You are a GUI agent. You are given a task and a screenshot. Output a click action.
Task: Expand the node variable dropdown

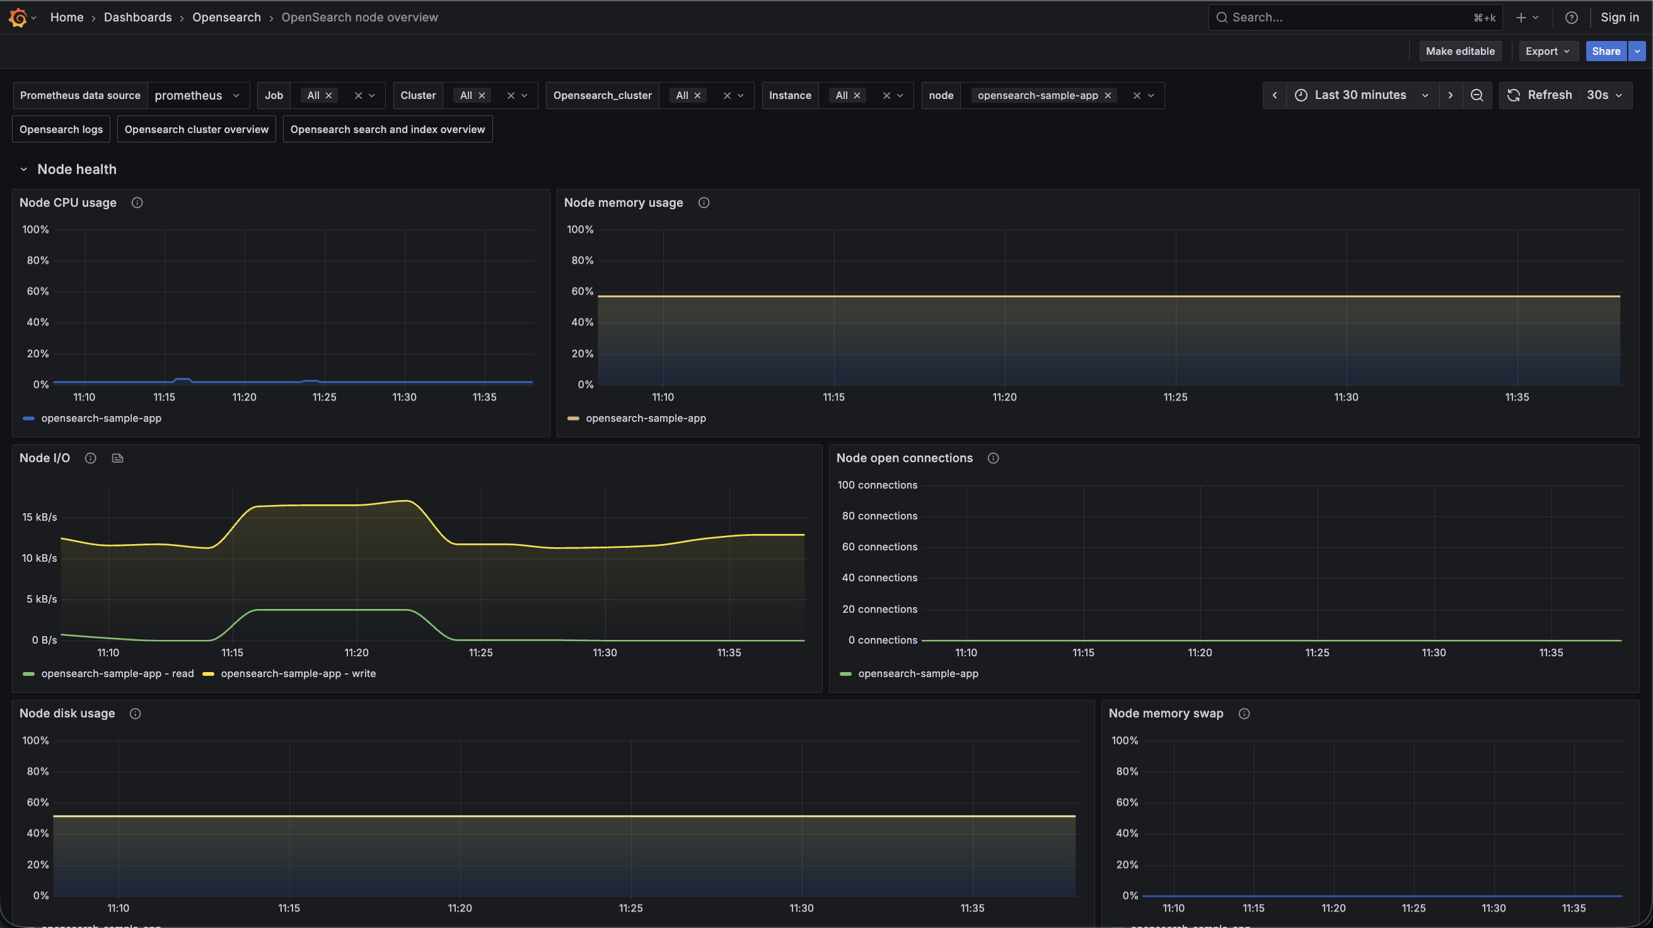(1151, 96)
